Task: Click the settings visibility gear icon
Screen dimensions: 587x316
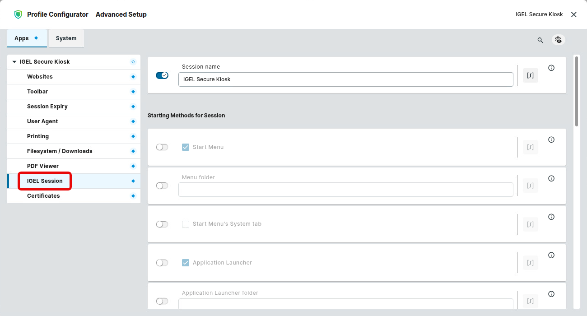Action: (x=559, y=40)
